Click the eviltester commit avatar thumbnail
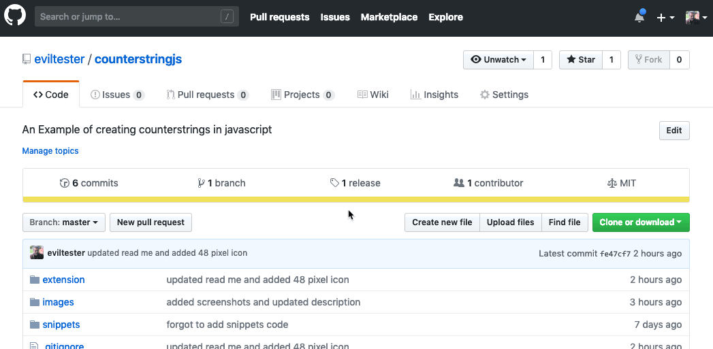713x349 pixels. click(x=37, y=252)
